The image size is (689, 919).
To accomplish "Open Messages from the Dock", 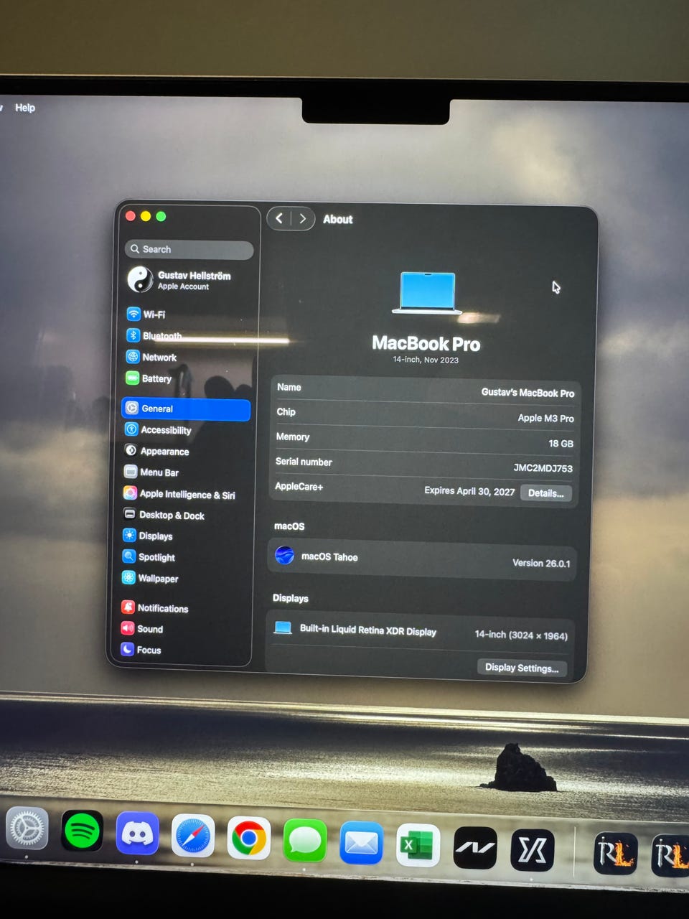I will coord(305,841).
